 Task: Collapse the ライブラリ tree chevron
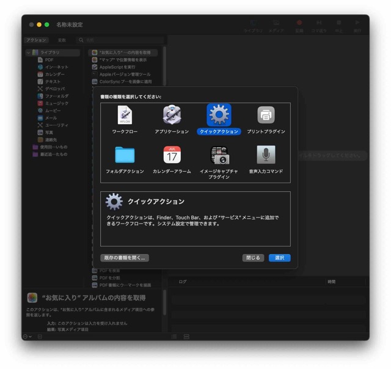click(29, 53)
